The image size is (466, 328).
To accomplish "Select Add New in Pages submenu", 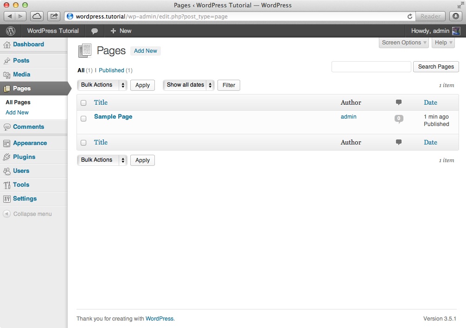I will point(17,113).
